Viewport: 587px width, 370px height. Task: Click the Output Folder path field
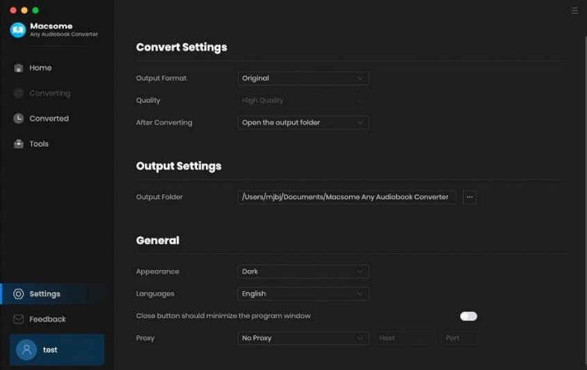click(x=346, y=197)
